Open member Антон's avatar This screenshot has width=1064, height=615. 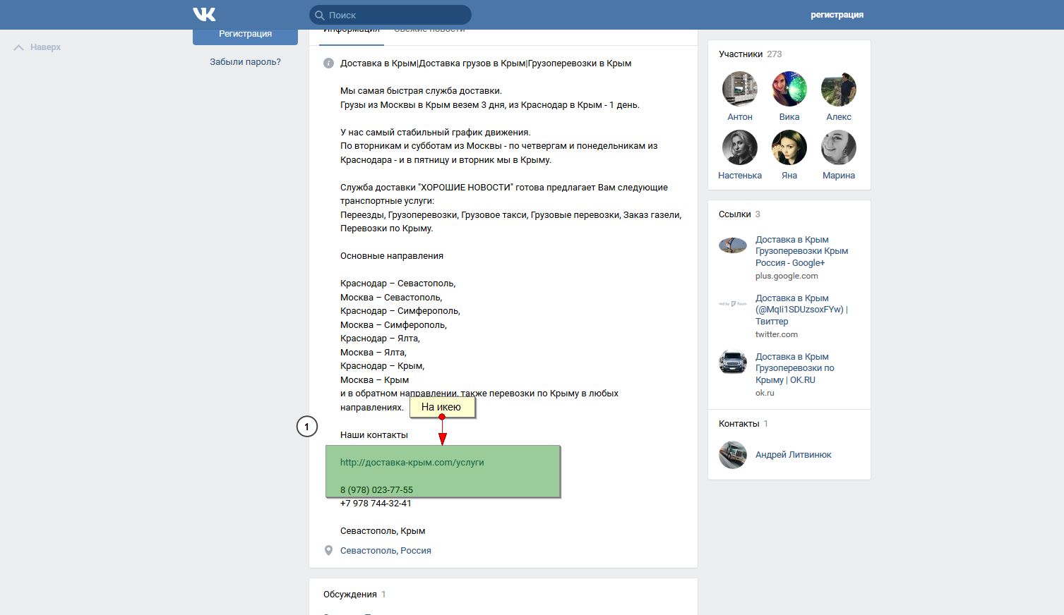740,89
